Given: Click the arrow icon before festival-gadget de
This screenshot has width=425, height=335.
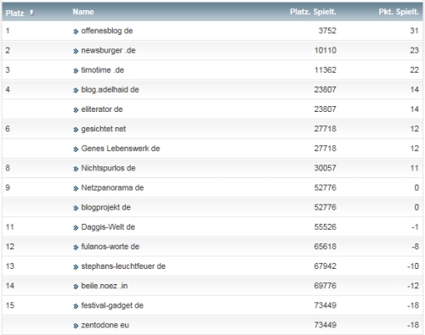Looking at the screenshot, I should pos(76,306).
